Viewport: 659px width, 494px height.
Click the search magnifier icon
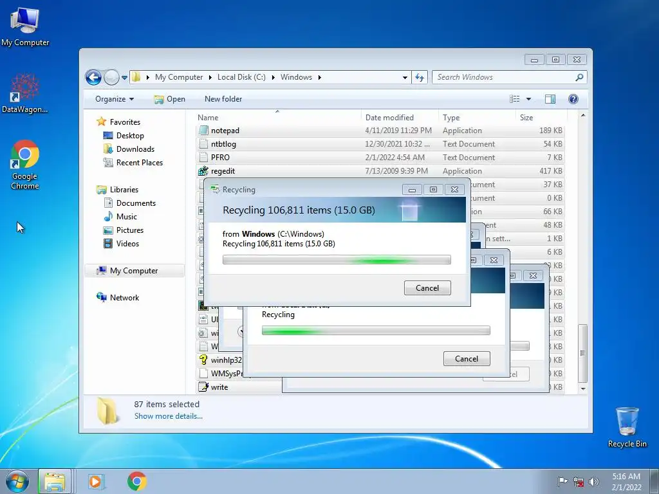point(579,77)
